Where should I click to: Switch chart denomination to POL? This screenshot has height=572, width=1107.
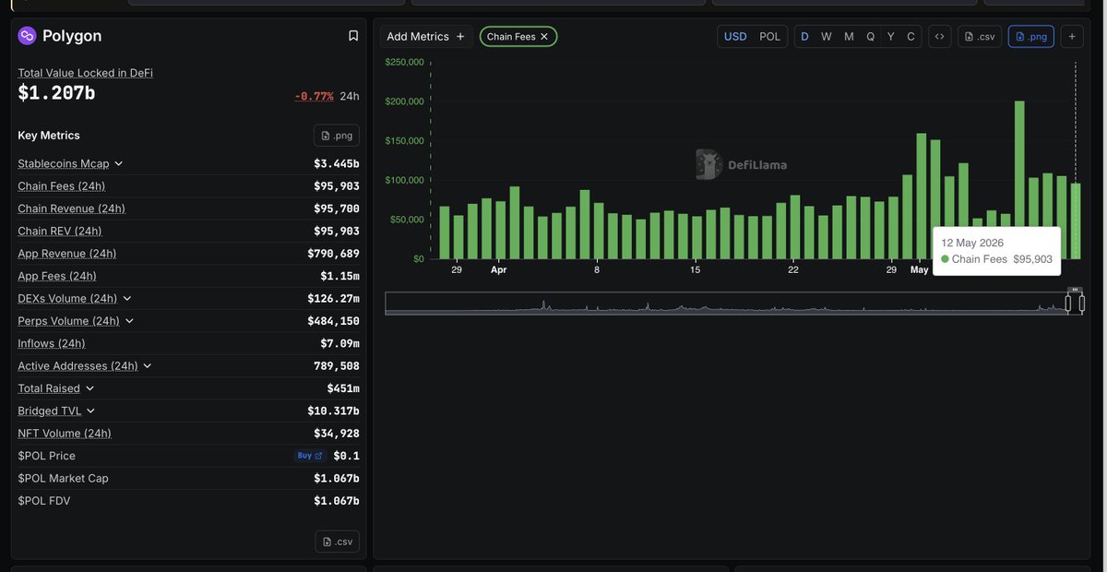point(769,37)
